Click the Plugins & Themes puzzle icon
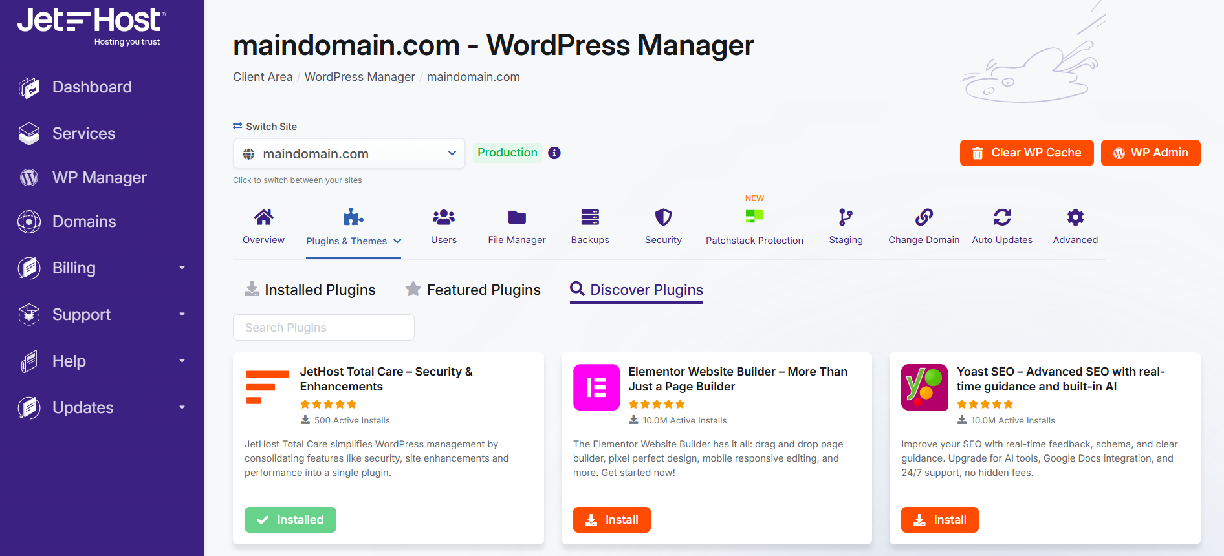The image size is (1224, 556). point(353,217)
